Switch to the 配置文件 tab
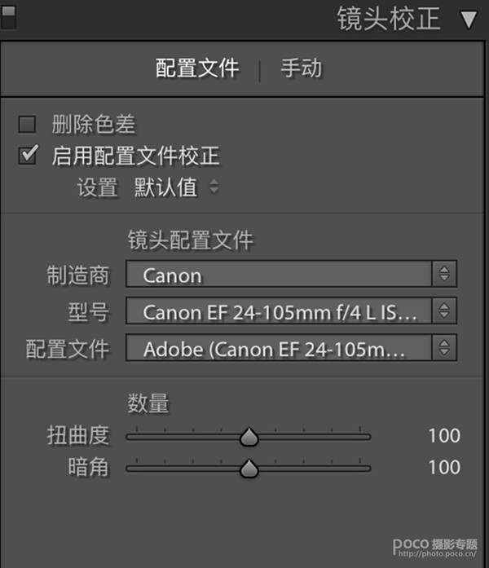The height and width of the screenshot is (568, 489). click(x=197, y=68)
